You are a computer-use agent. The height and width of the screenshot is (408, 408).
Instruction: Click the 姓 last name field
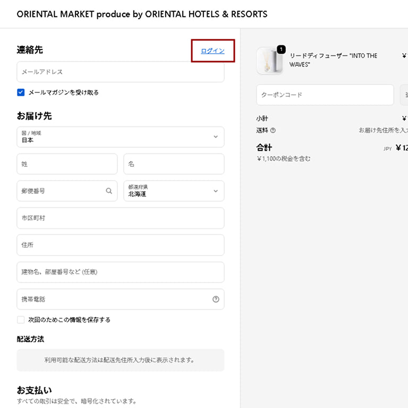[x=67, y=164]
